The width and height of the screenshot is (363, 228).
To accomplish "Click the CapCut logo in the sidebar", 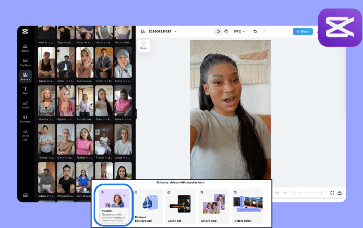I will (25, 31).
